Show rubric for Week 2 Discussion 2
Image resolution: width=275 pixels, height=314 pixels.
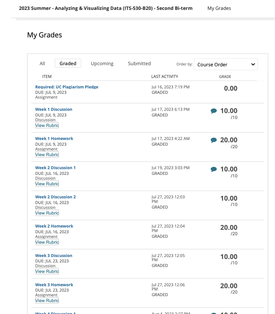point(47,213)
